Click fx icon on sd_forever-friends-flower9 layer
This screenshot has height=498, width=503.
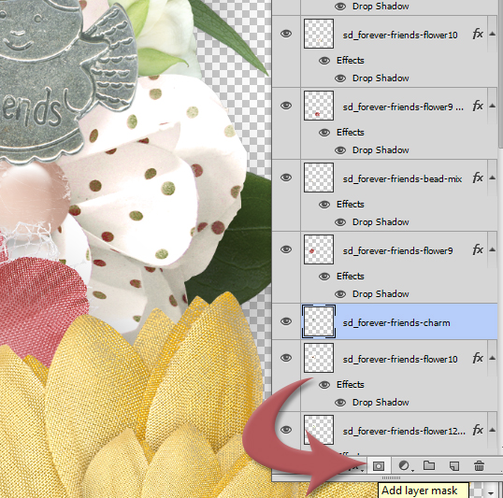coord(478,249)
